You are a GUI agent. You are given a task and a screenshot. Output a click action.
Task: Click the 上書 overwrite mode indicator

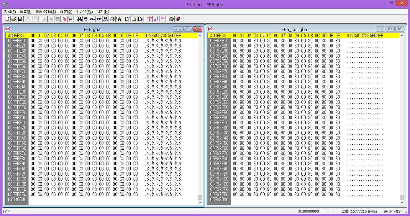(345, 211)
